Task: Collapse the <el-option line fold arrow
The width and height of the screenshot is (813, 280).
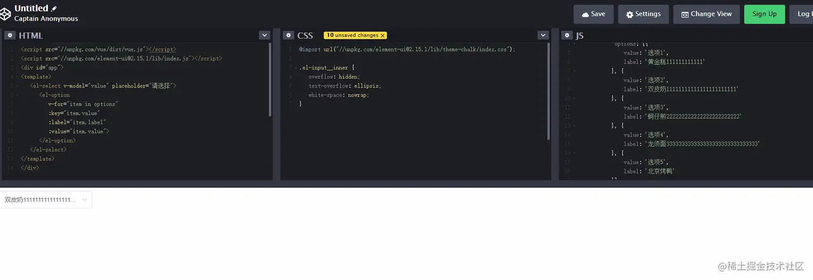Action: (x=17, y=95)
